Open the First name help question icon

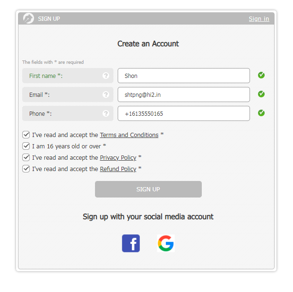click(106, 76)
